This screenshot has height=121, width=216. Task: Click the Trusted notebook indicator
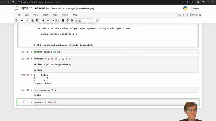click(x=180, y=15)
